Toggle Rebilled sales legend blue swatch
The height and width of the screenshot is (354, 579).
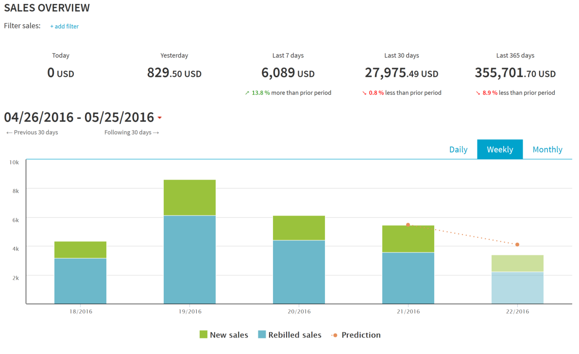262,335
